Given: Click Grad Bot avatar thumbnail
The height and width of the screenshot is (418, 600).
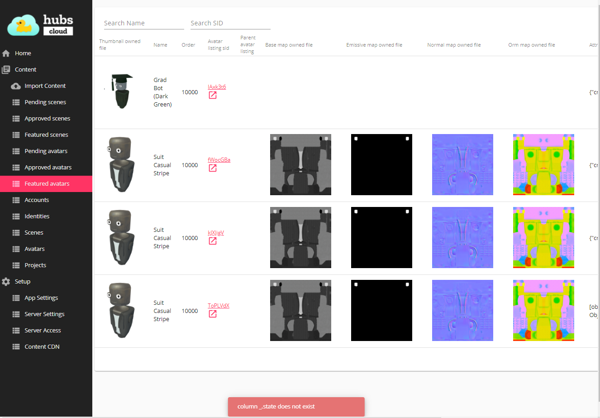Looking at the screenshot, I should click(120, 91).
